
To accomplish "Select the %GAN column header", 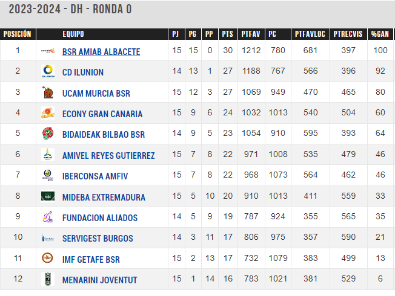I will (380, 34).
